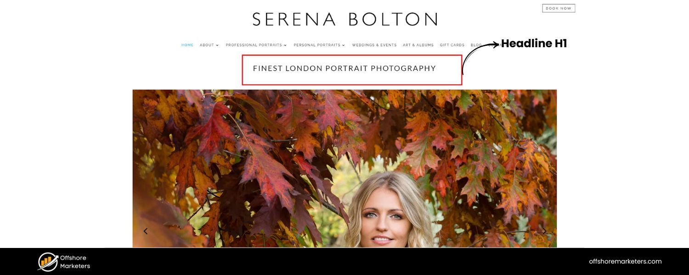Select the About menu label

(x=207, y=45)
